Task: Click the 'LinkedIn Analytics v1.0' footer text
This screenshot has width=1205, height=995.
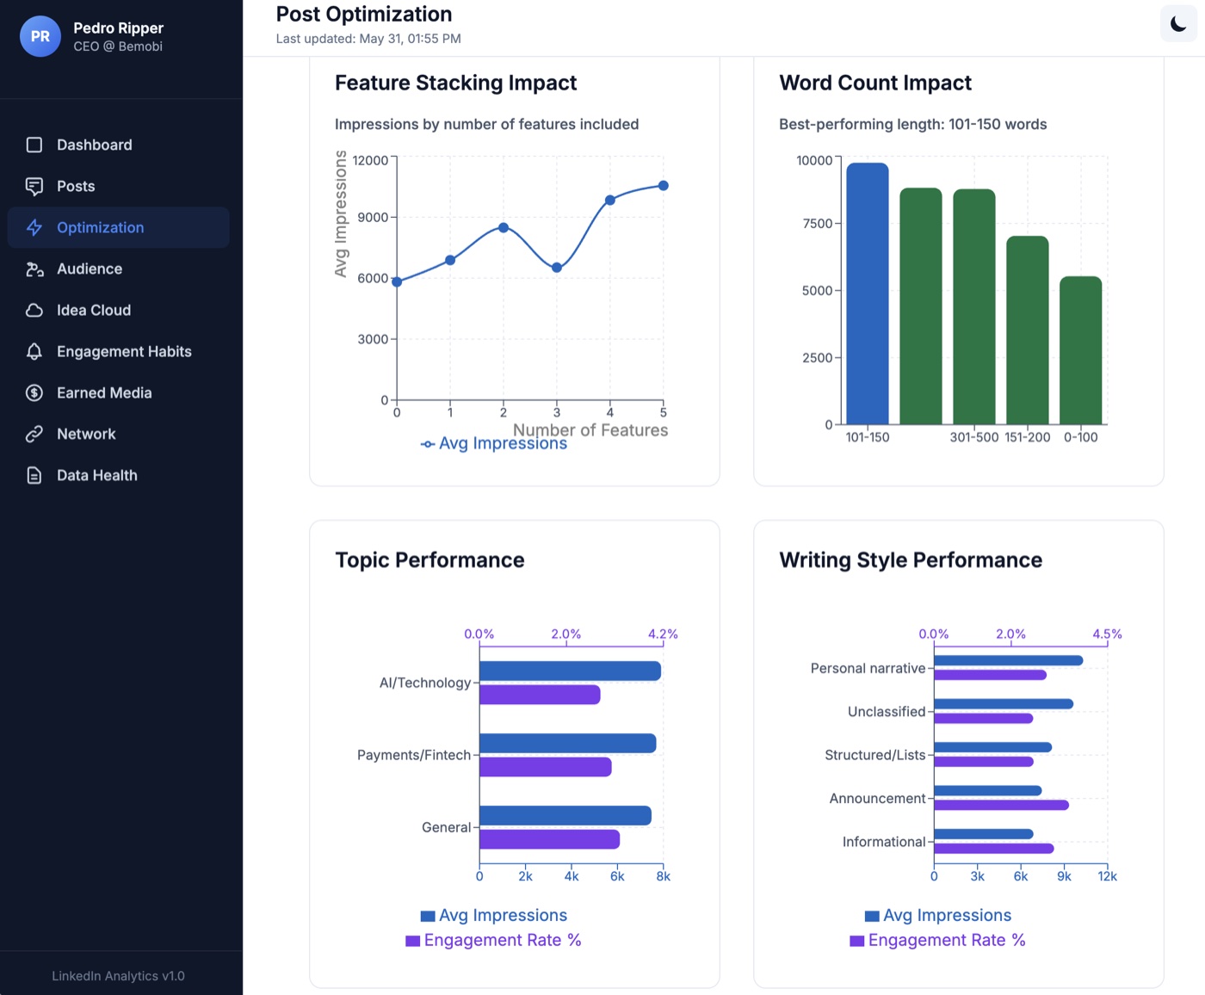Action: click(119, 976)
